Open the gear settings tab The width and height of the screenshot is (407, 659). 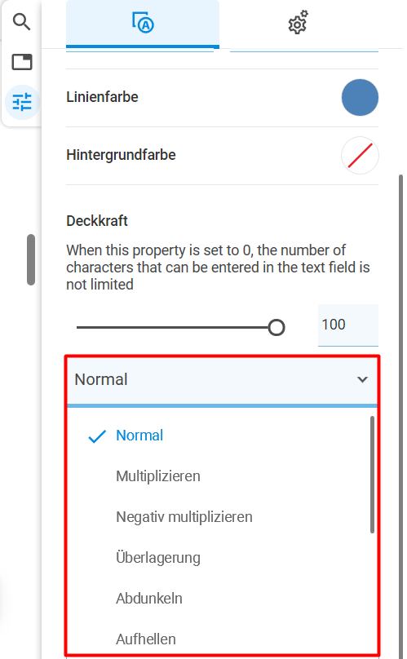point(298,23)
